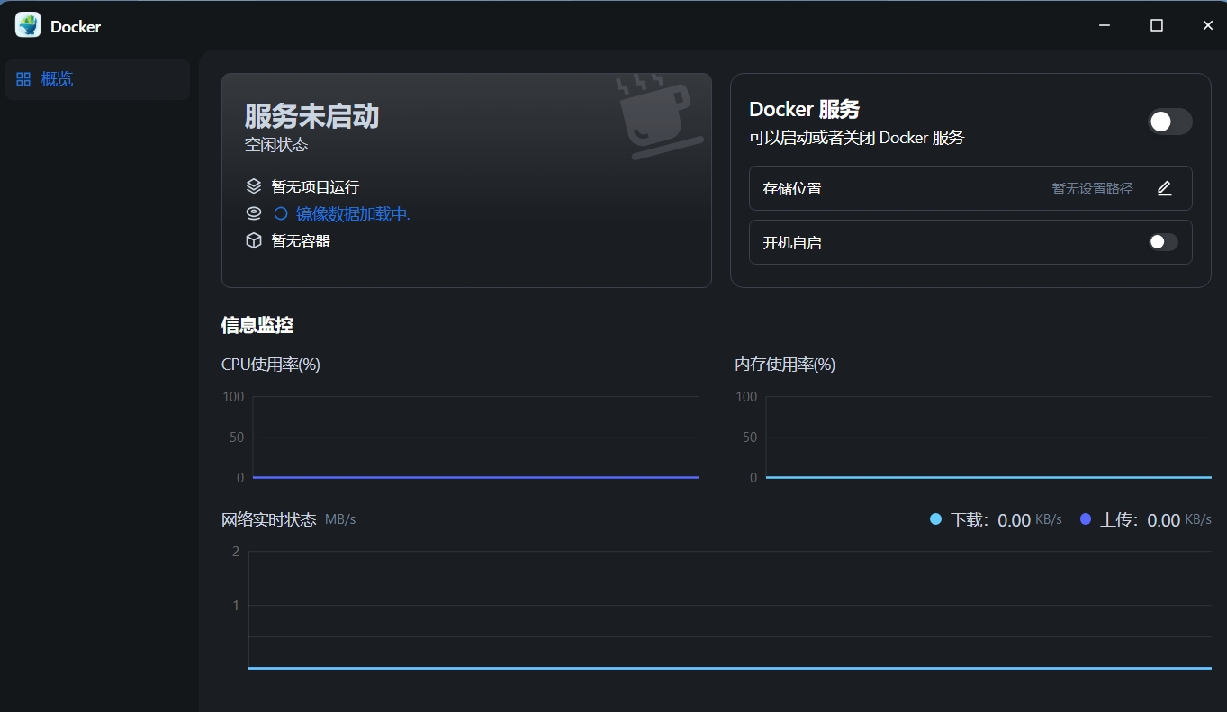Click the 暂无项目运行 text
Image resolution: width=1227 pixels, height=712 pixels.
[315, 187]
